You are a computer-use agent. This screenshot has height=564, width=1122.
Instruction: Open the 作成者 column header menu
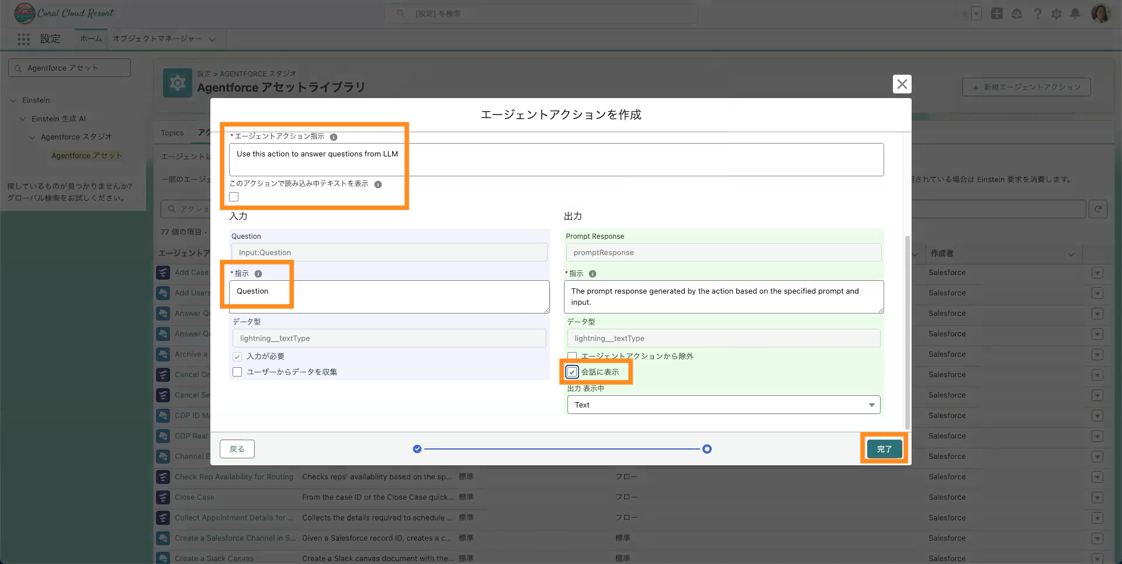[1071, 254]
